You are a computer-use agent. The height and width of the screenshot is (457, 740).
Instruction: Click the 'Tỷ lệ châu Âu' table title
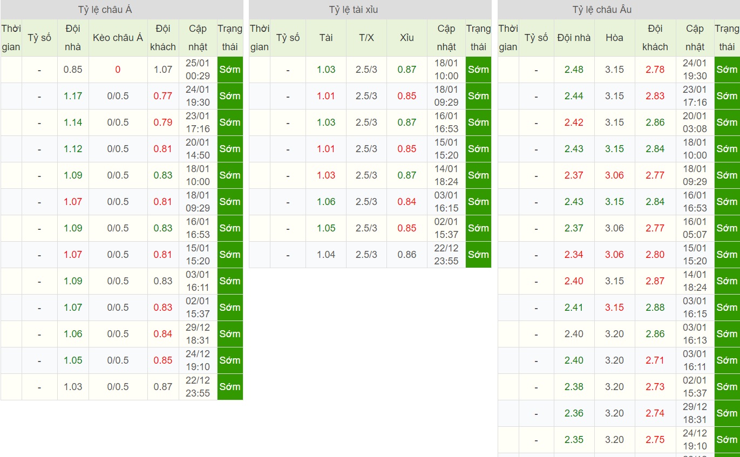pyautogui.click(x=602, y=10)
